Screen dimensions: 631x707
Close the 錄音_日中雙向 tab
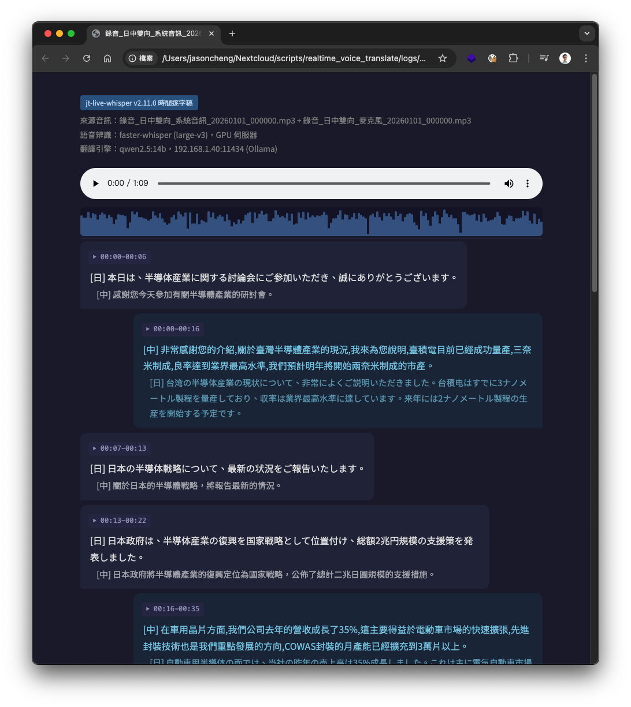tap(211, 33)
